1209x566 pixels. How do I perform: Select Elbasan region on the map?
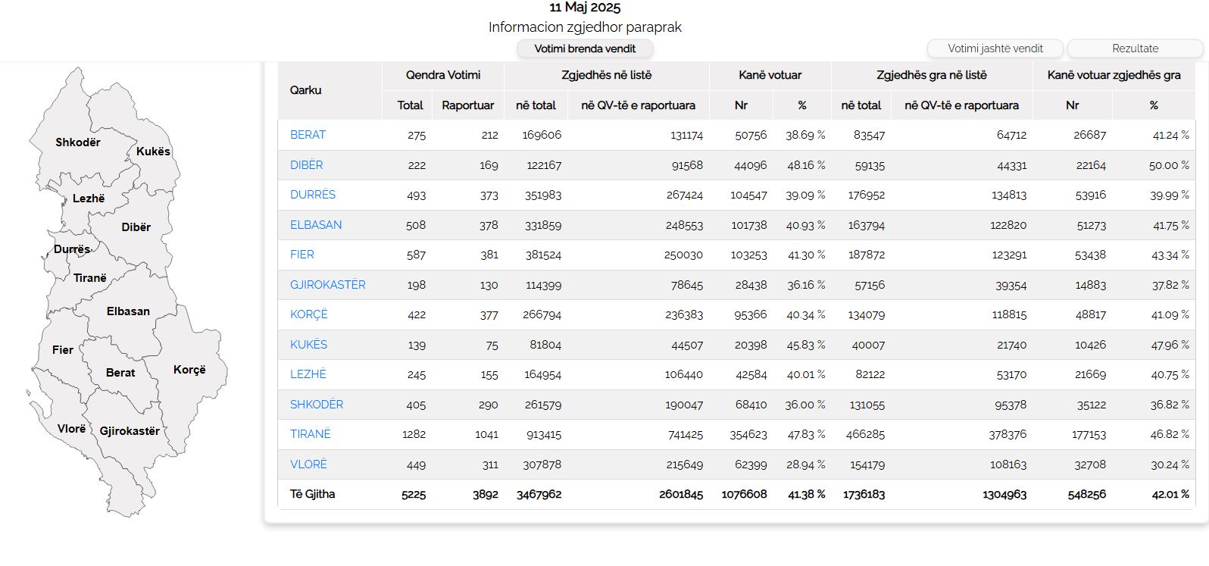(x=128, y=311)
